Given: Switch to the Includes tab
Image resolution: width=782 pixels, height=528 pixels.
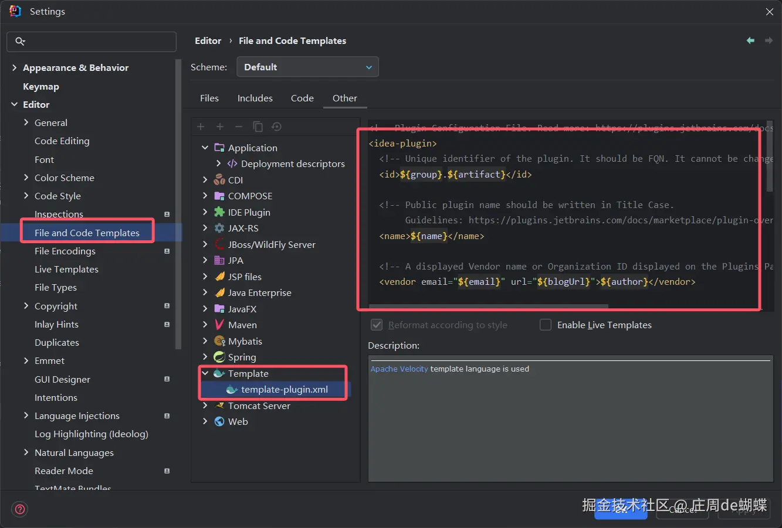Looking at the screenshot, I should point(255,98).
